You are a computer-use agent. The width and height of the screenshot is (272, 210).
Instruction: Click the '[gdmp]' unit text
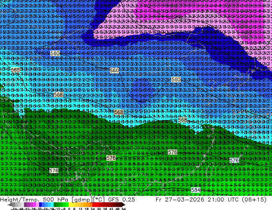(82, 200)
